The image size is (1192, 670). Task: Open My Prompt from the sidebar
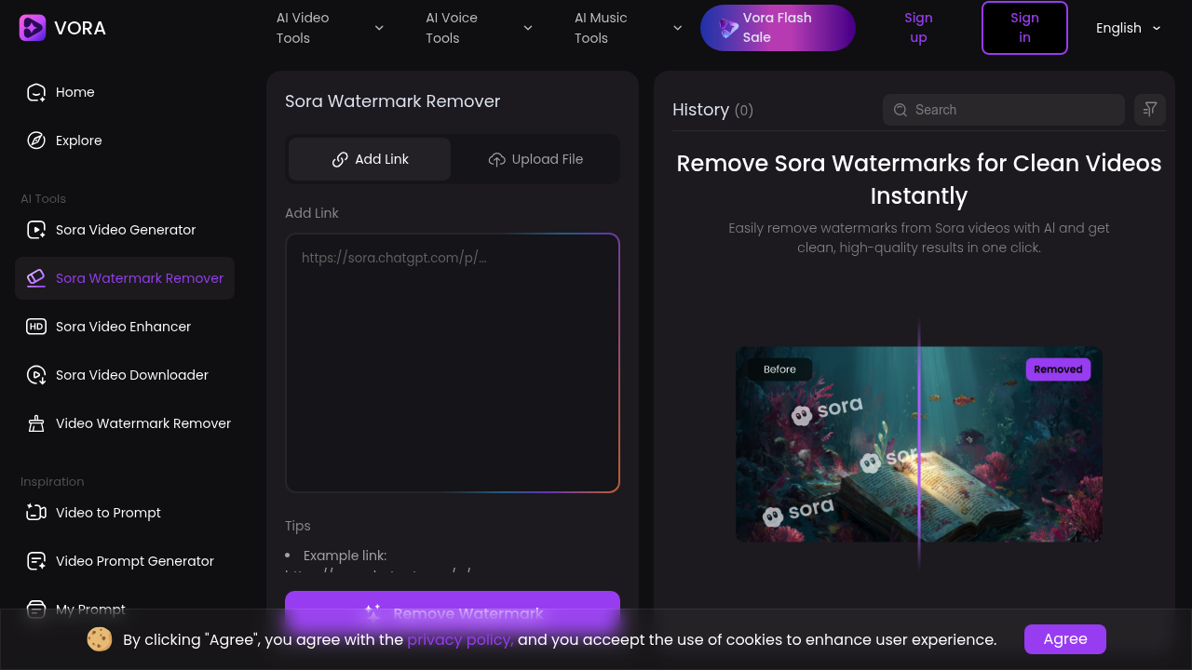[x=89, y=610]
